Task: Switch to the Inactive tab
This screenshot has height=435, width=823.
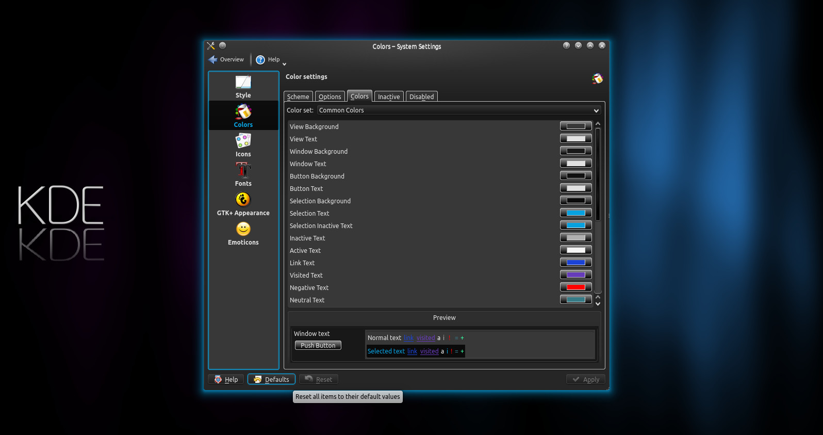Action: pos(389,96)
